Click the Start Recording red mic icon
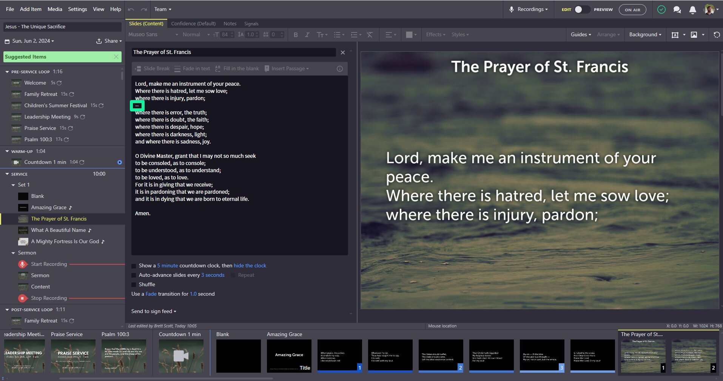 23,264
